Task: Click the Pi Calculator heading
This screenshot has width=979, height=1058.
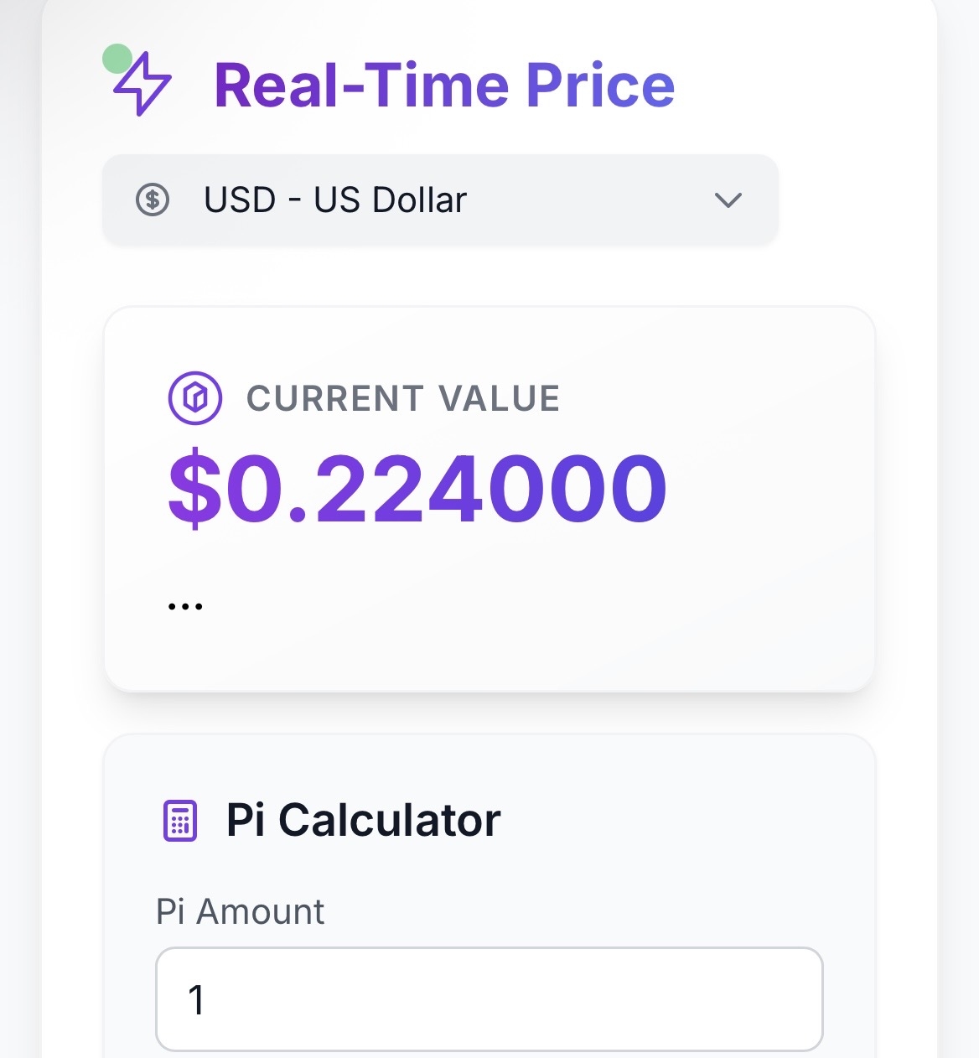Action: point(363,820)
